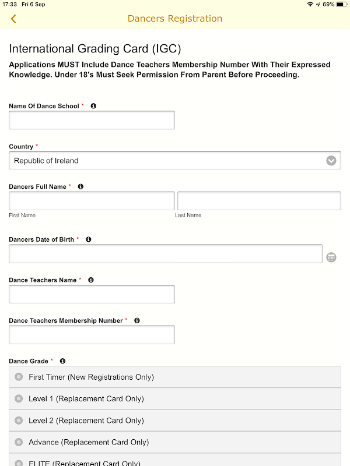350x466 pixels.
Task: Show Dance Teachers Membership Number info
Action: [x=137, y=320]
